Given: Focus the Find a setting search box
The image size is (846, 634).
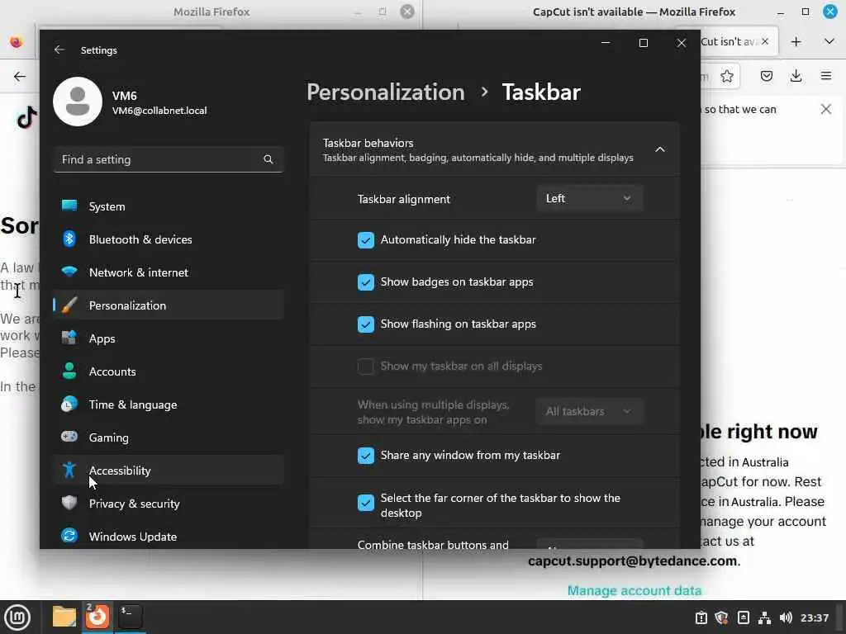Looking at the screenshot, I should pyautogui.click(x=169, y=159).
